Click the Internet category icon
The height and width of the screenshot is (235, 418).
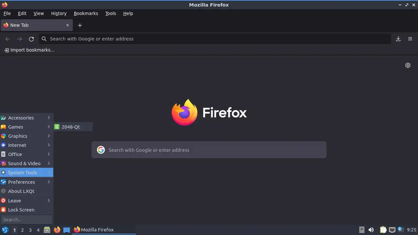[x=3, y=145]
